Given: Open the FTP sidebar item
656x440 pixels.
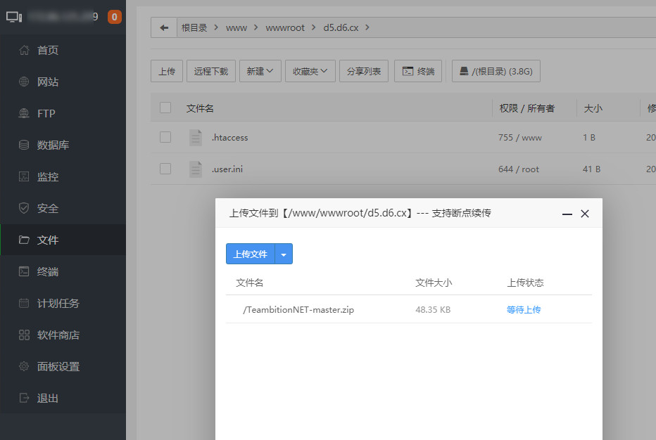Looking at the screenshot, I should point(63,114).
